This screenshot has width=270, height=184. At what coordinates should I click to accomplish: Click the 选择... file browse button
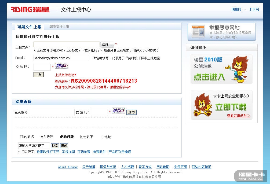(107, 45)
